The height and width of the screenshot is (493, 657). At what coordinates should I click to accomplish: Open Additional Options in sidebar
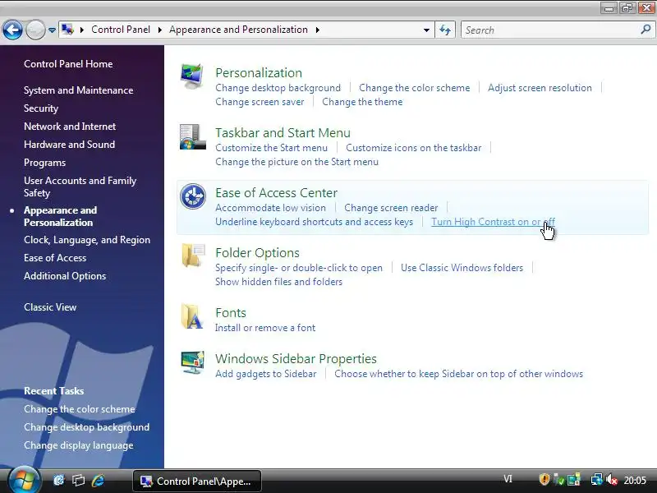65,276
